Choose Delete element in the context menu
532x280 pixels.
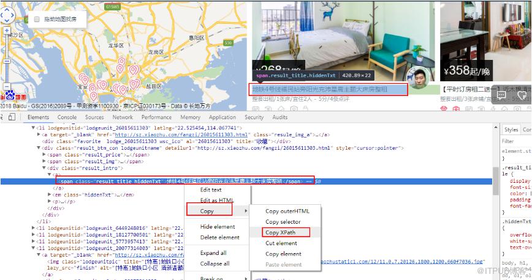tap(218, 238)
